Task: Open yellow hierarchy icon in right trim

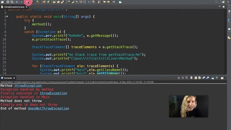Action: coord(229,38)
